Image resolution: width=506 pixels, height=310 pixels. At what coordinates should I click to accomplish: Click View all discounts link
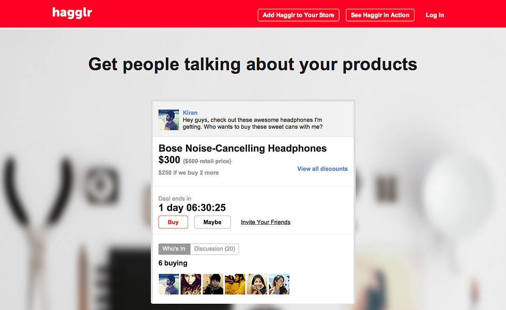[x=323, y=169]
